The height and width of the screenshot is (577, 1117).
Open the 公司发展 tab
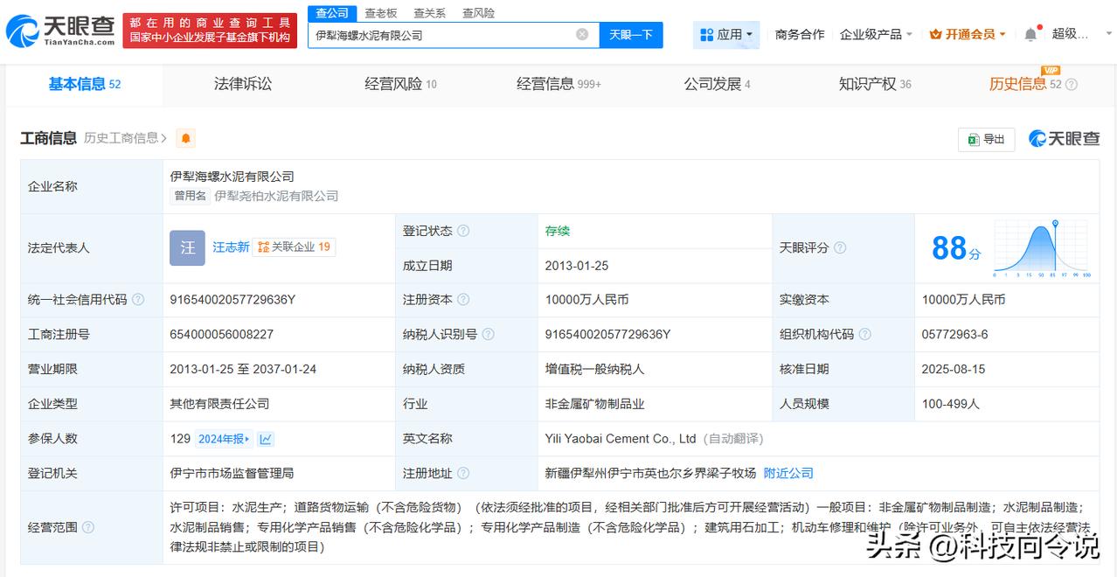[717, 84]
